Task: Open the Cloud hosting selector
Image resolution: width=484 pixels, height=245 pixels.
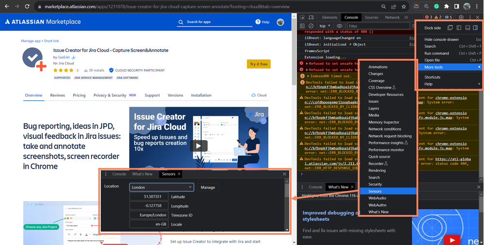Action: click(x=259, y=95)
